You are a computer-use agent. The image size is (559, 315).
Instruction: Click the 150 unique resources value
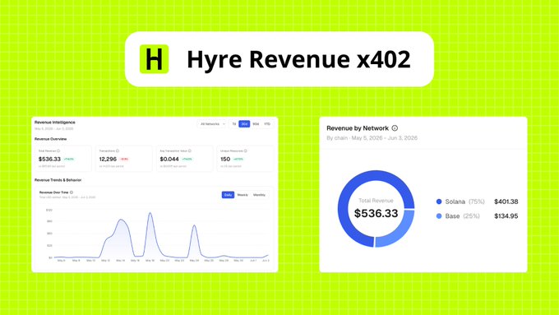click(225, 159)
